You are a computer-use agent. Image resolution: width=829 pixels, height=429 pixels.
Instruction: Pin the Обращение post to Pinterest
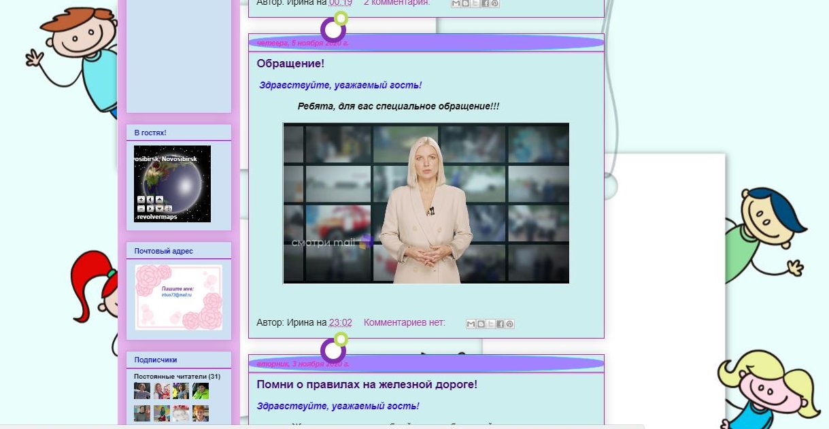coord(509,324)
